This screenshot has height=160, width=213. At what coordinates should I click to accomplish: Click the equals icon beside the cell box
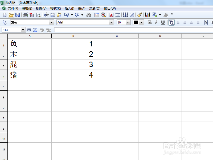29,30
